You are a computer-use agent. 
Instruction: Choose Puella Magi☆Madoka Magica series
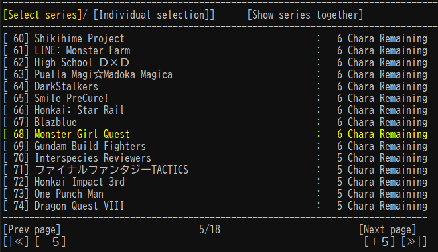tap(215, 74)
